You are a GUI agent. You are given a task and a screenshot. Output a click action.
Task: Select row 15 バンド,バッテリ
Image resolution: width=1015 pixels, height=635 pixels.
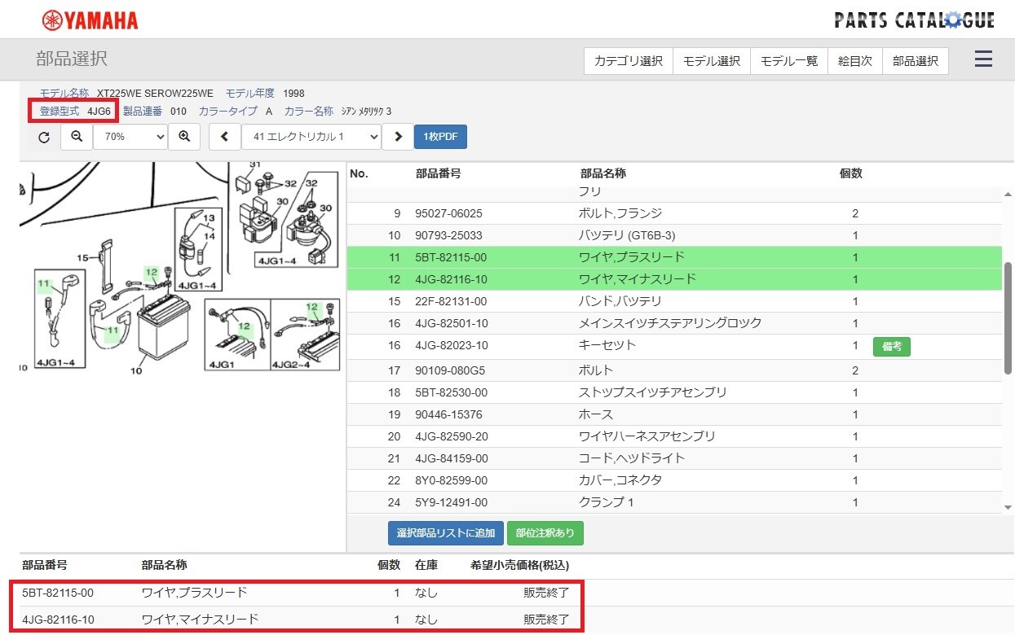[674, 301]
